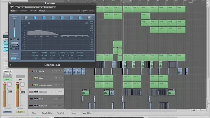Mute the high track
Image resolution: width=210 pixels, height=118 pixels.
pos(59,78)
